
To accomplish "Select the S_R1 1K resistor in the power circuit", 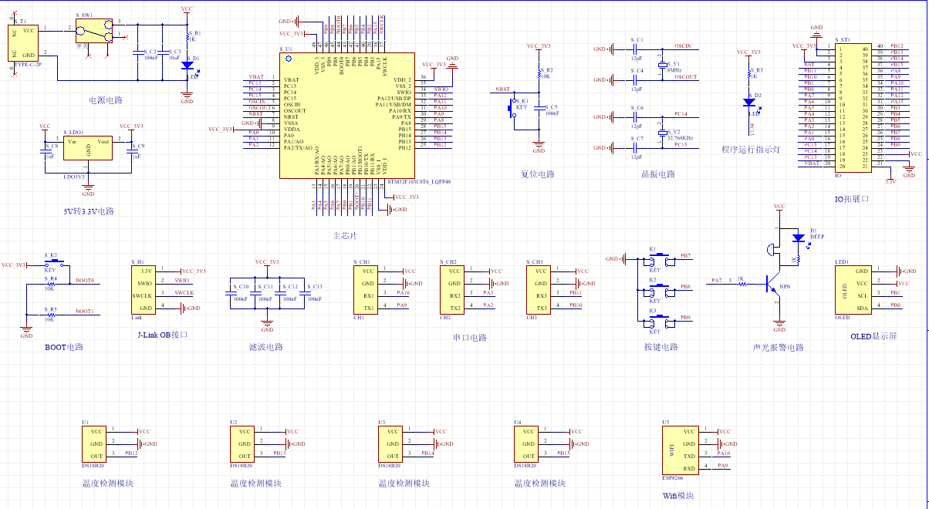I will 187,38.
